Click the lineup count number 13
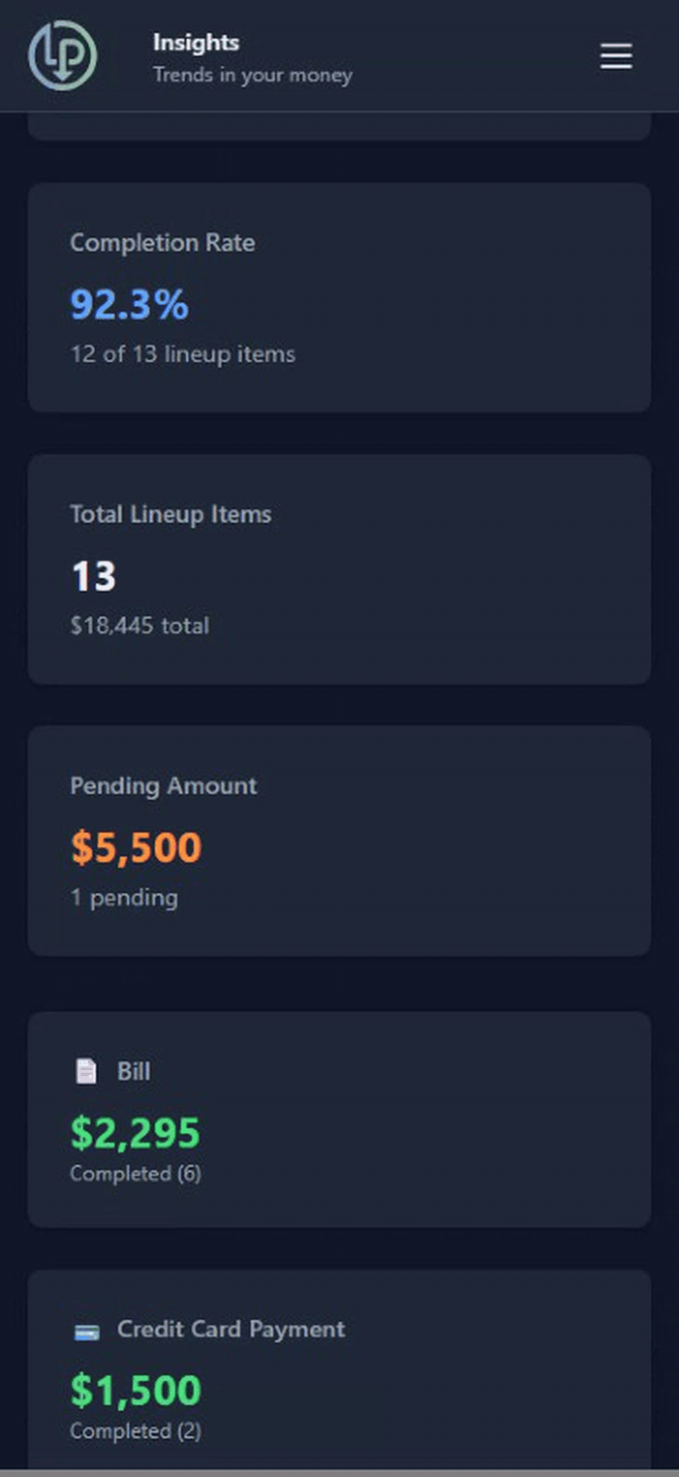The image size is (679, 1477). [x=93, y=577]
